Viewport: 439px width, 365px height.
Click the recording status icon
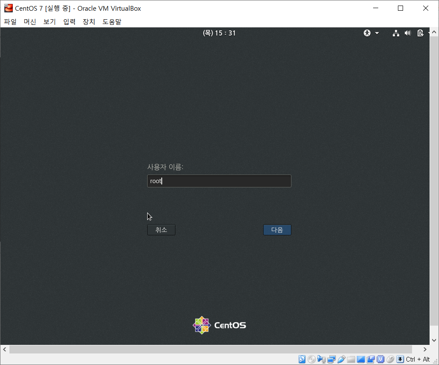click(371, 359)
